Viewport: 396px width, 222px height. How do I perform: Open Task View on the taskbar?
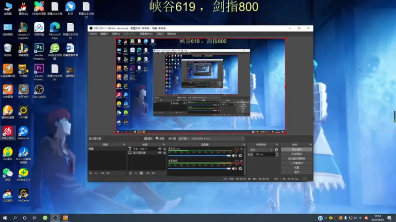click(35, 218)
